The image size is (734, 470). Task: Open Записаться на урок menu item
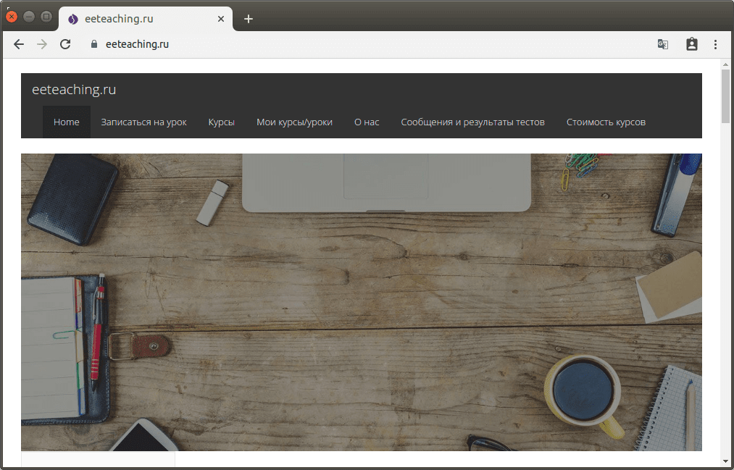click(x=143, y=122)
